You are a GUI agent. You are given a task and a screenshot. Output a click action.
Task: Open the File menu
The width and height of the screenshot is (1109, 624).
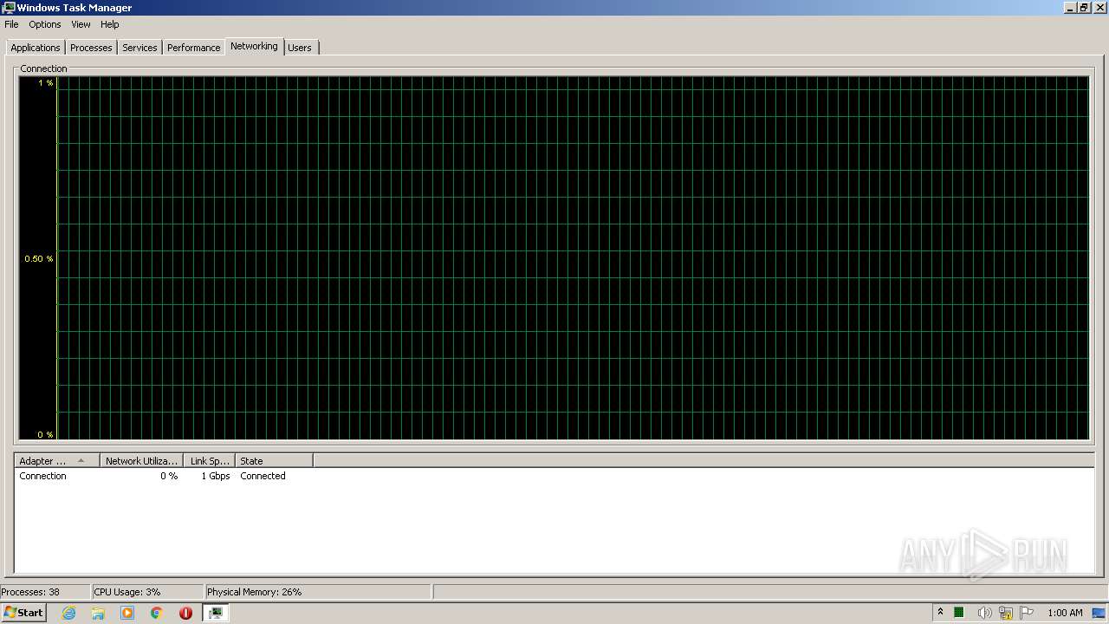click(x=11, y=24)
